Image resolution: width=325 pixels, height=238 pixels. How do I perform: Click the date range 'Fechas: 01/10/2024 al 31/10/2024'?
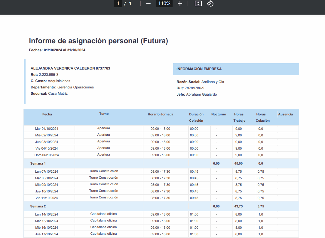click(x=57, y=50)
